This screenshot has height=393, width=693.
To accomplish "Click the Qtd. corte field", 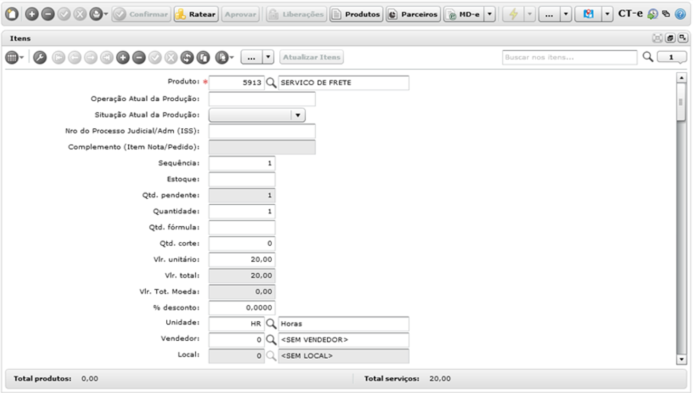I will tap(242, 244).
